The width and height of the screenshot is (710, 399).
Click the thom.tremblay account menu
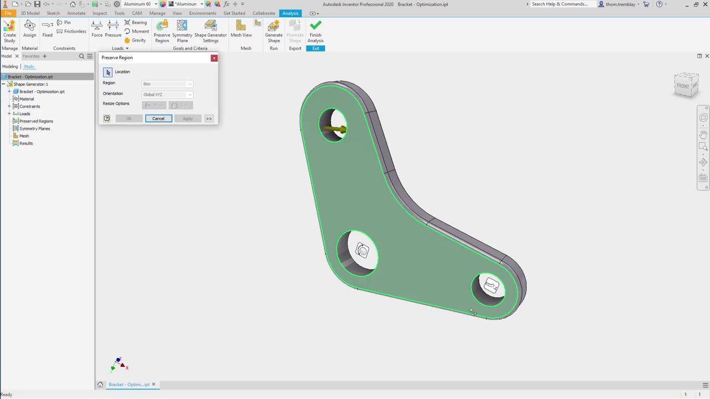[x=620, y=4]
